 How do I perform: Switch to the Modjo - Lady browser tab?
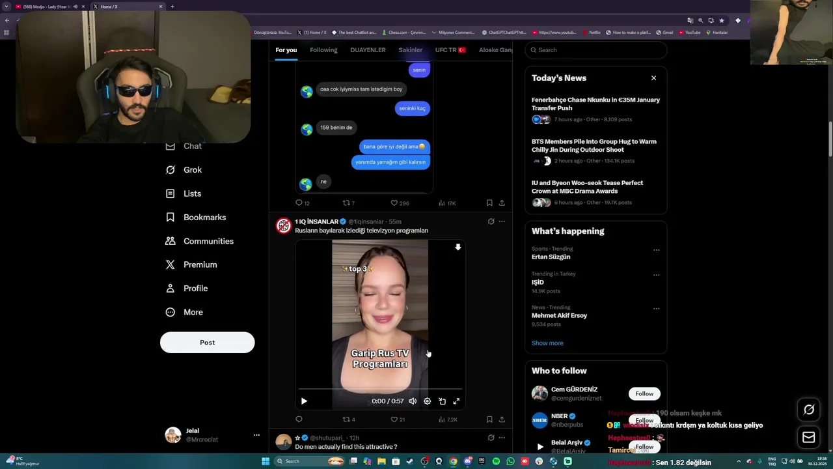pos(47,7)
